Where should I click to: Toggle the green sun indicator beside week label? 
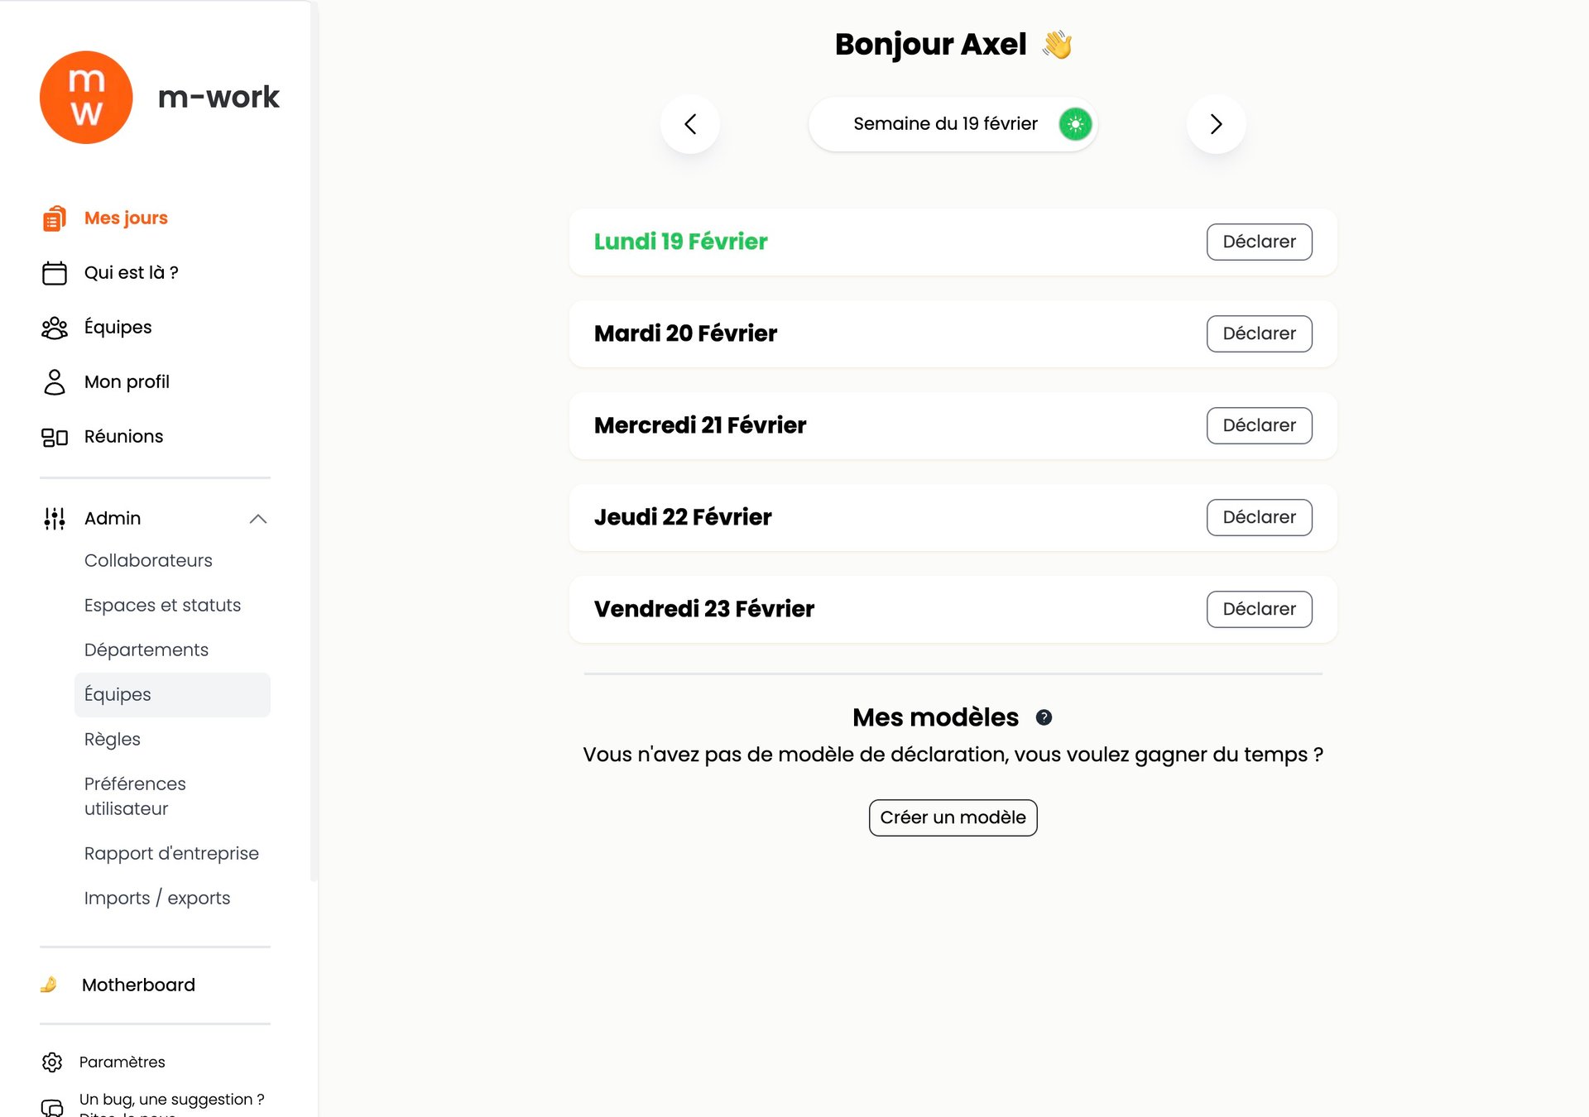[1075, 124]
